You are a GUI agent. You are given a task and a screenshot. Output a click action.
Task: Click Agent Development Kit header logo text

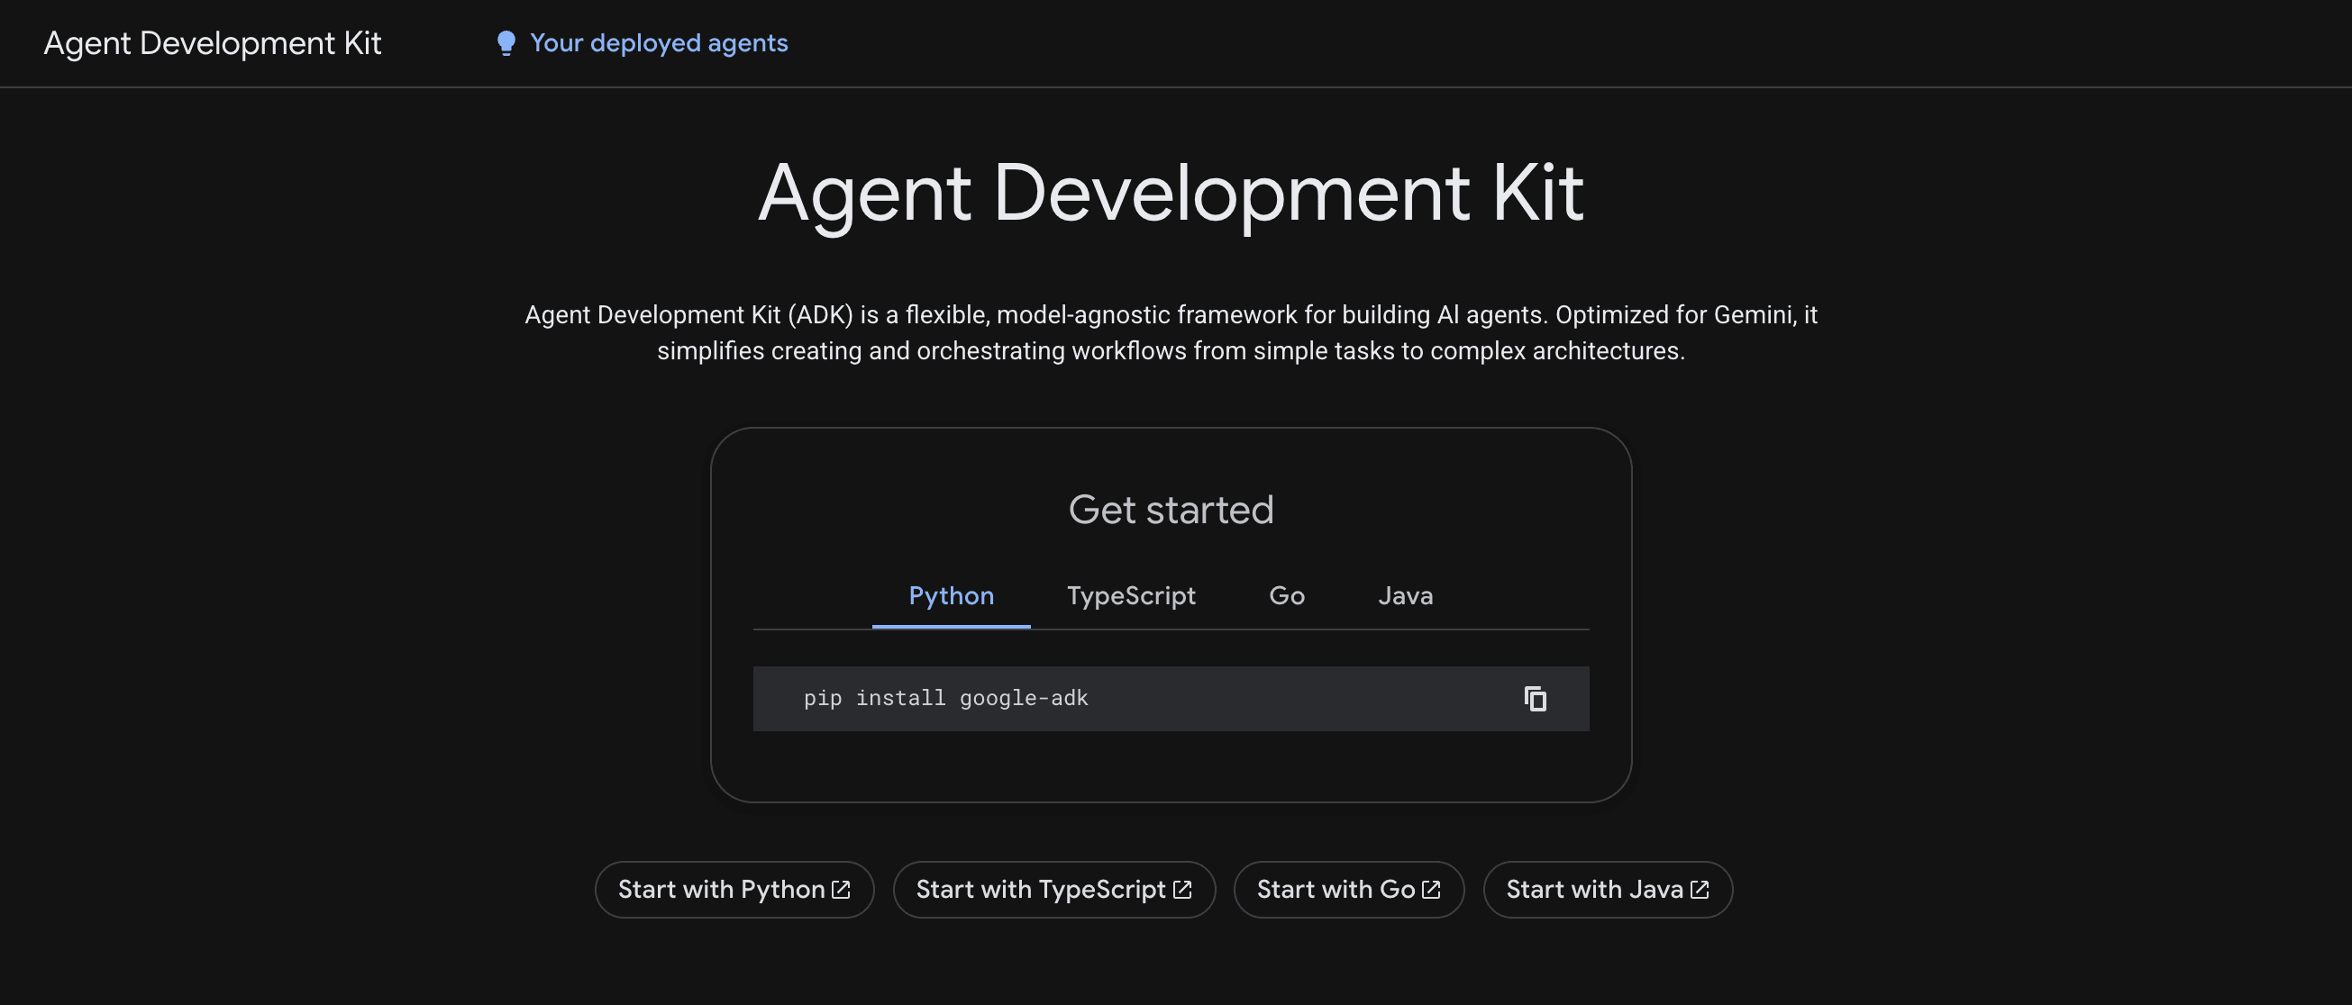(212, 43)
